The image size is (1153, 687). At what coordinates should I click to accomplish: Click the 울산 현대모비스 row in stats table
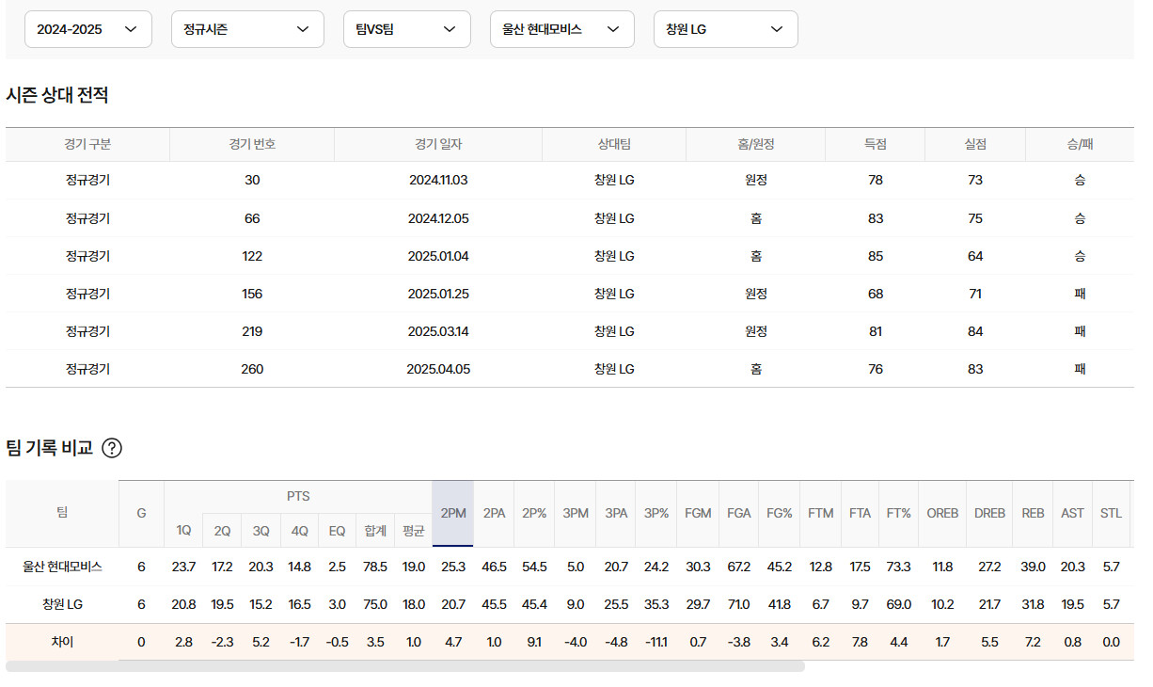coord(62,567)
